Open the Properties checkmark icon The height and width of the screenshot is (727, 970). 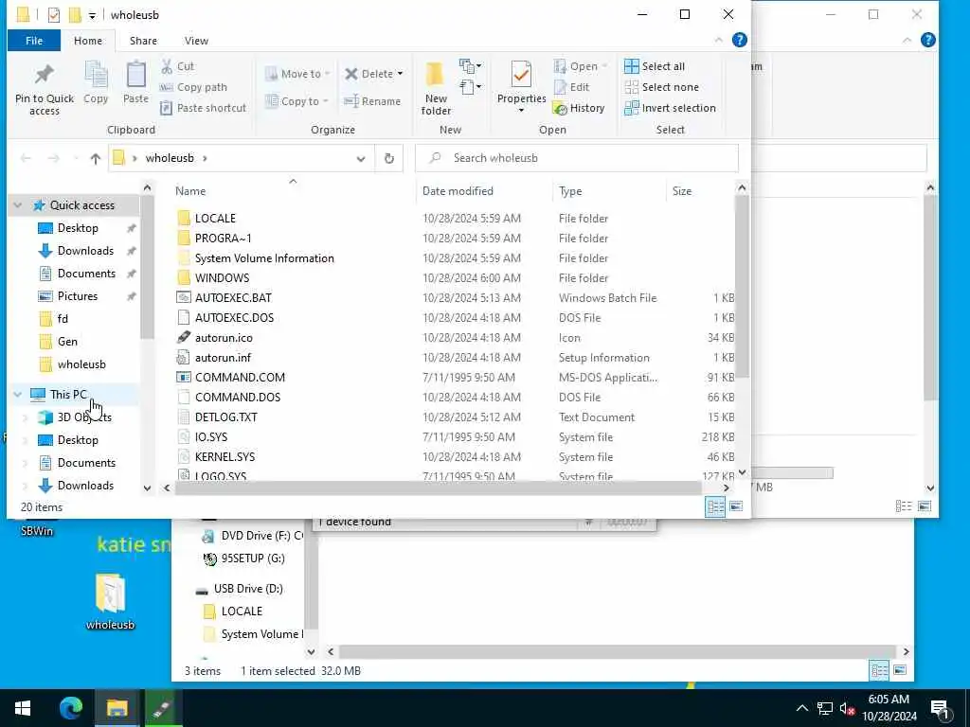point(521,75)
